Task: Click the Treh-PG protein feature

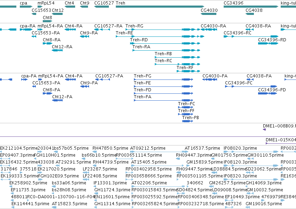Action: (163, 80)
